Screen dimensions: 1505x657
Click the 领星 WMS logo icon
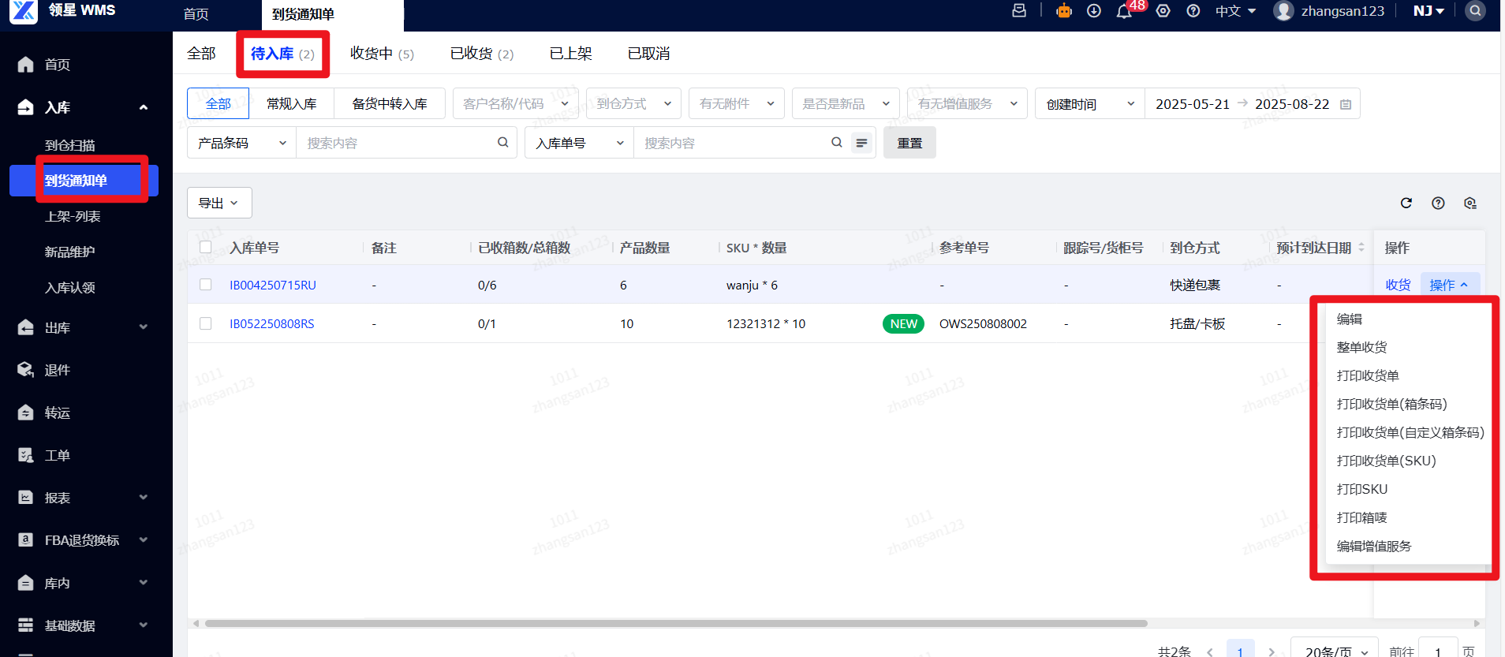(24, 11)
